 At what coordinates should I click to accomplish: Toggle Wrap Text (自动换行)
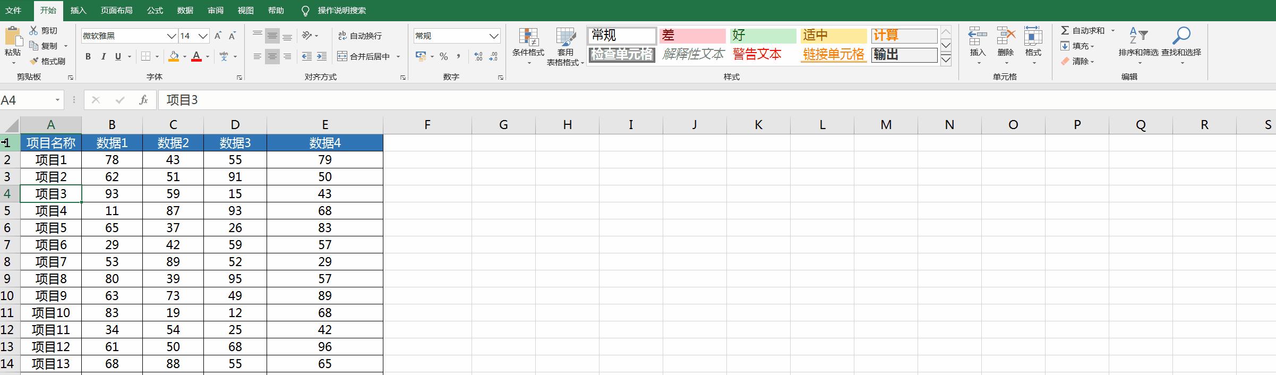point(360,36)
